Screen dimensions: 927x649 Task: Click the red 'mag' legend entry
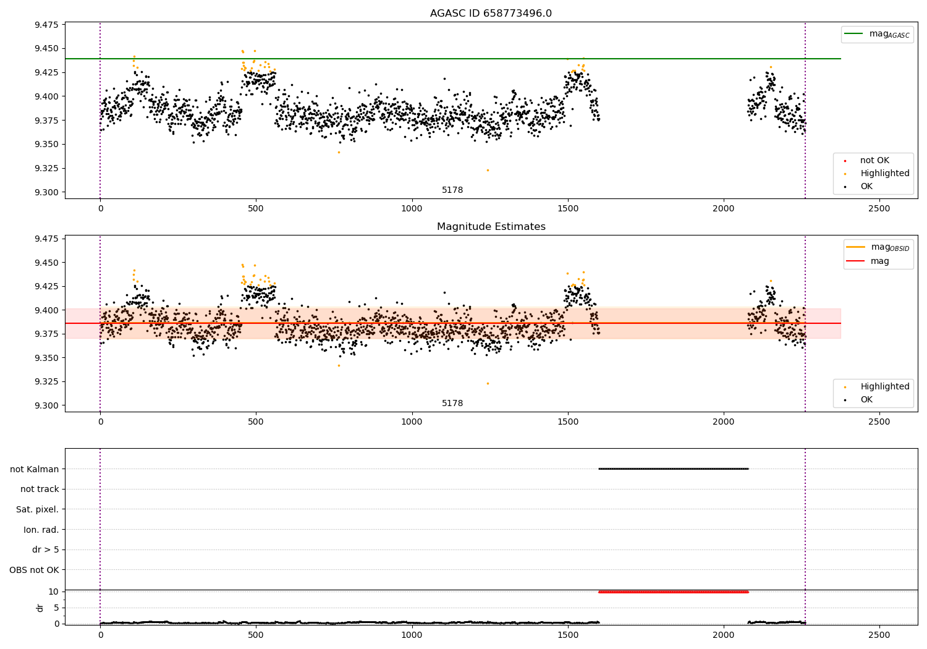868,261
